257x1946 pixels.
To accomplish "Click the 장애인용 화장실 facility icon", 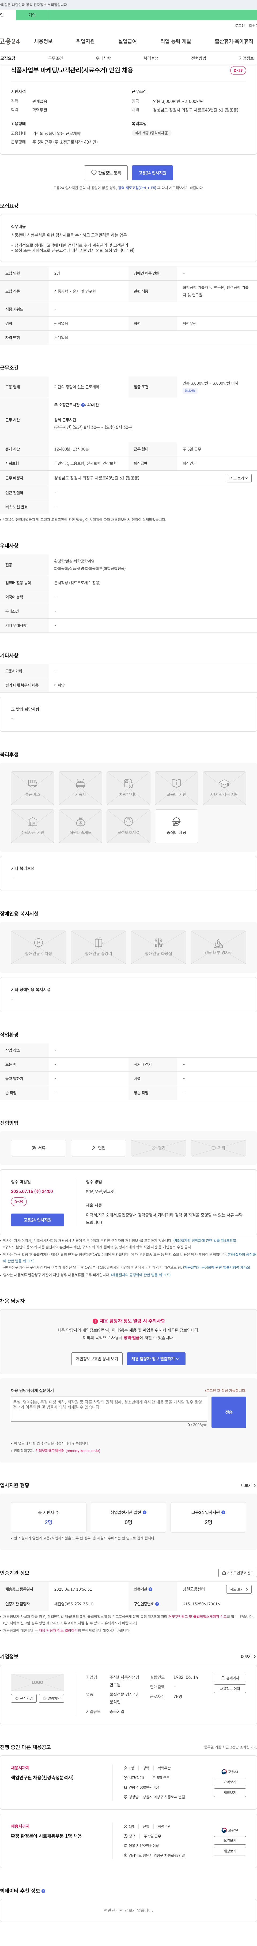I will tap(158, 947).
